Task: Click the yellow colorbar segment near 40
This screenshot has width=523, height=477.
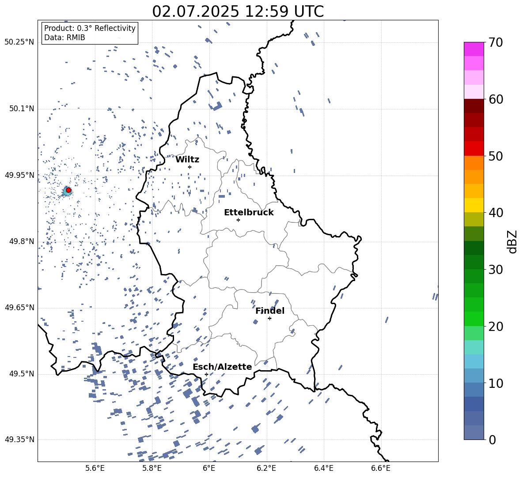Action: [x=474, y=205]
